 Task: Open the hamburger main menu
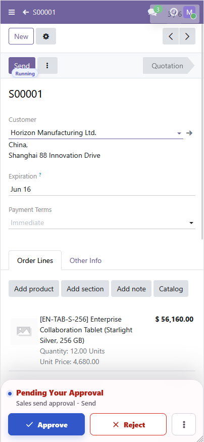tap(12, 12)
